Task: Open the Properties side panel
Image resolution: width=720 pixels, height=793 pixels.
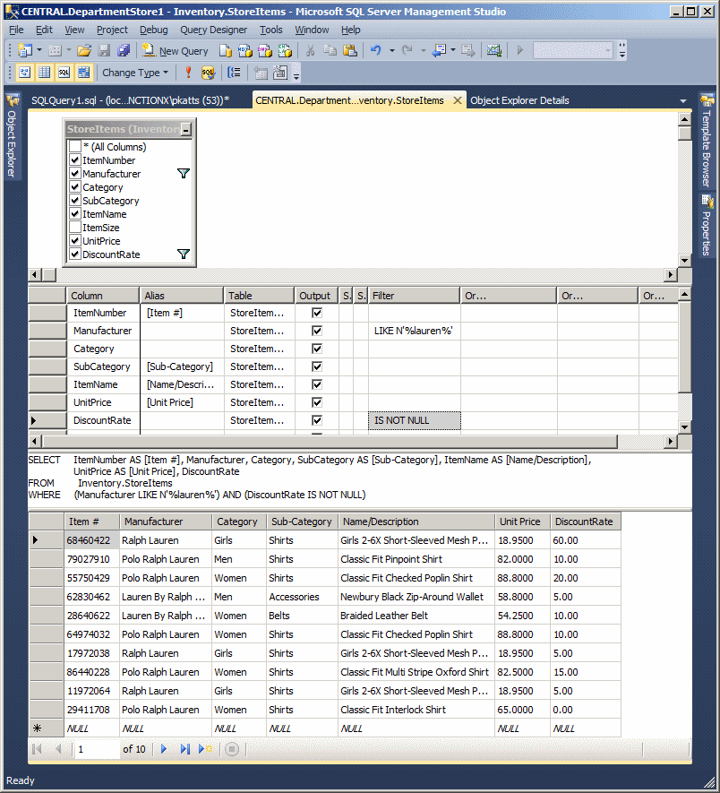Action: coord(707,226)
